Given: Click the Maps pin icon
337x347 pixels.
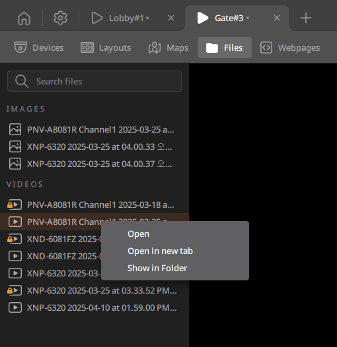Looking at the screenshot, I should (155, 47).
